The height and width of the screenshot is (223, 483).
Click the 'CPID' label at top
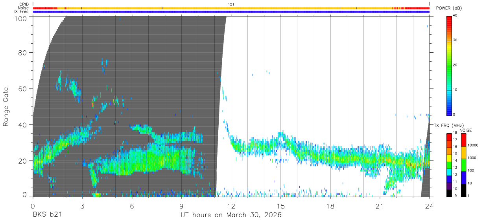[x=24, y=4]
